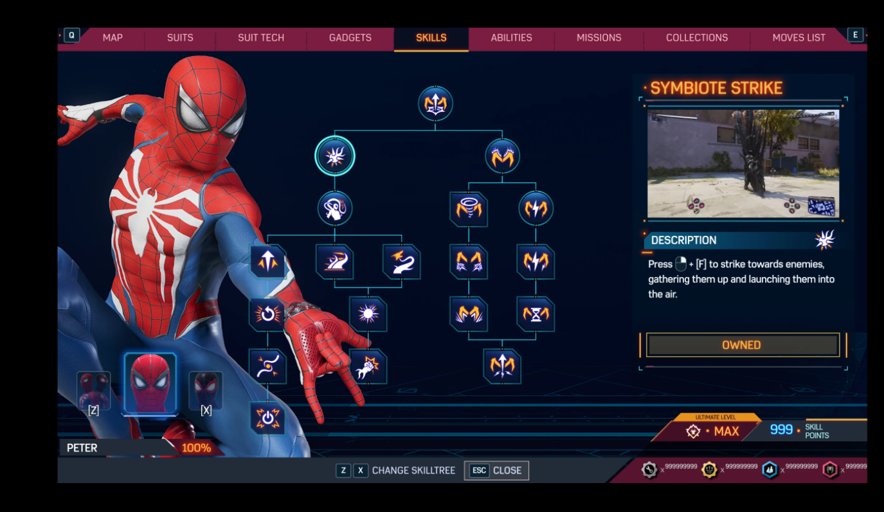Click the Q key previous-tab icon
Viewport: 884px width, 512px height.
coord(71,35)
